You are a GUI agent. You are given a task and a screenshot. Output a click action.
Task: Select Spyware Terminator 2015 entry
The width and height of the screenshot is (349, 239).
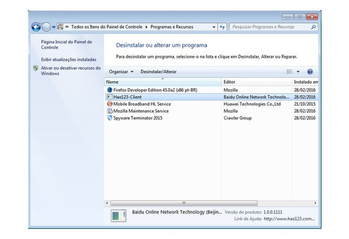pos(211,118)
